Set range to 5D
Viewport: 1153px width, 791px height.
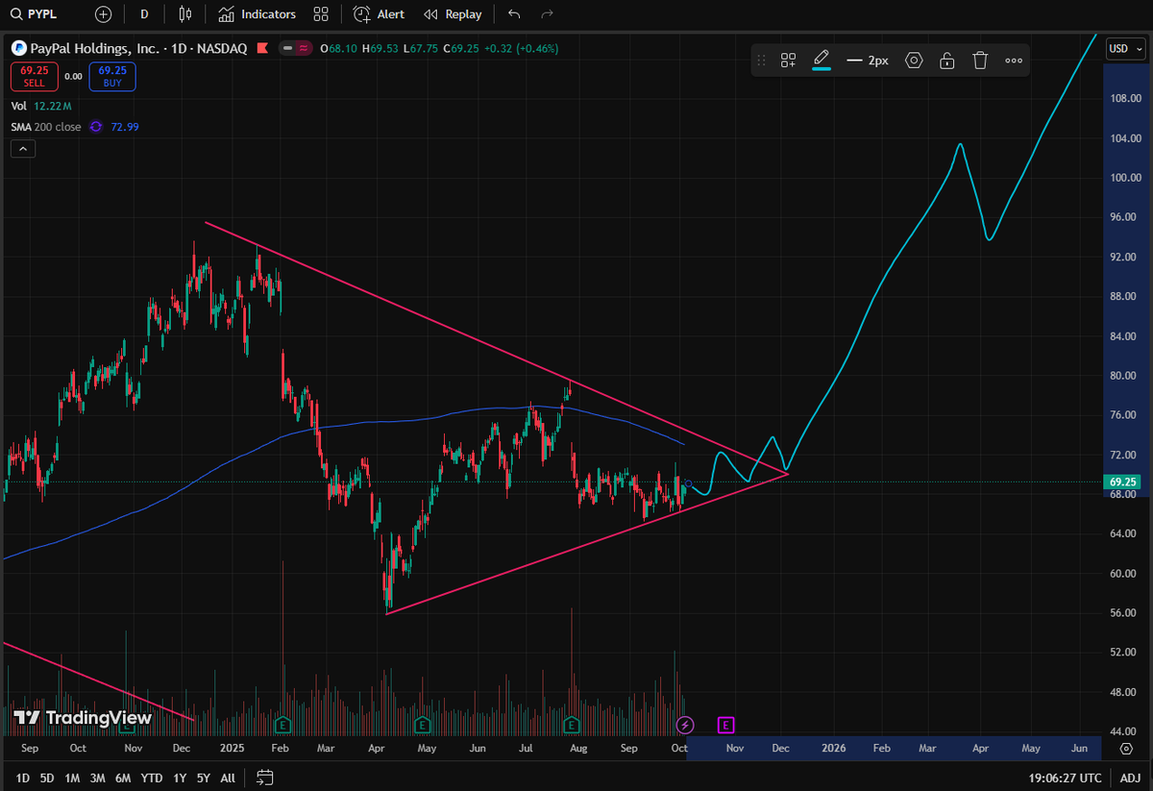pyautogui.click(x=47, y=778)
